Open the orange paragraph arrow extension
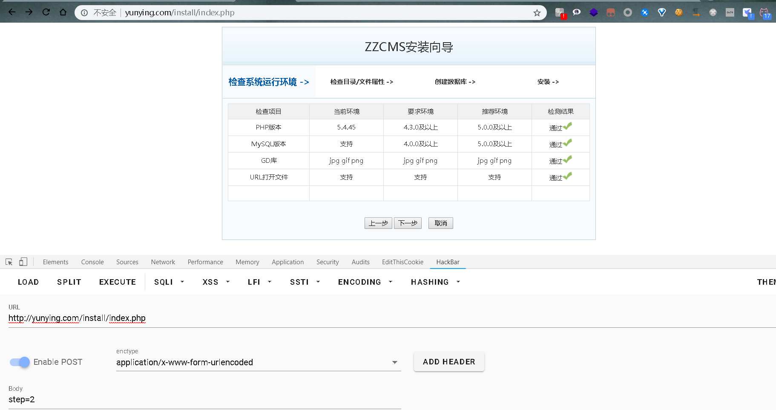The width and height of the screenshot is (776, 410). 696,13
